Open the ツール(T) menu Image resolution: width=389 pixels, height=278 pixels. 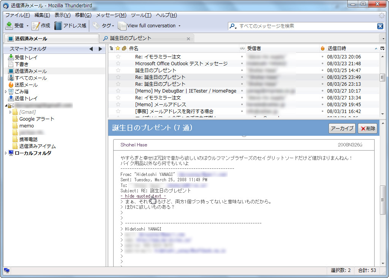pyautogui.click(x=141, y=15)
